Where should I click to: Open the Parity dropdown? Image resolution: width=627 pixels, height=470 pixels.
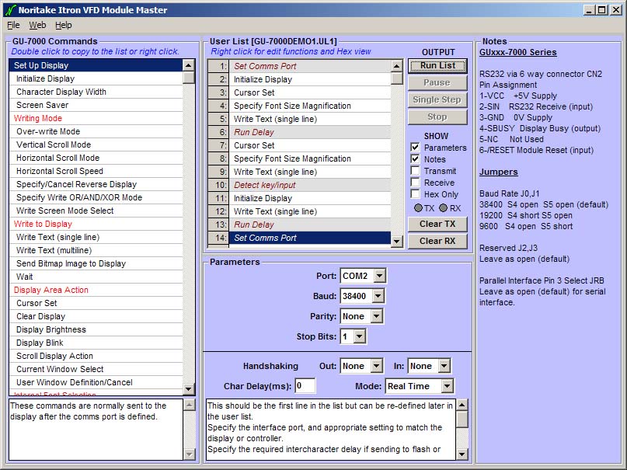tap(376, 316)
